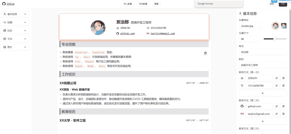Viewport: 291px width, 134px height.
Task: Click the name 炭治郎 in resume header
Action: point(122,22)
